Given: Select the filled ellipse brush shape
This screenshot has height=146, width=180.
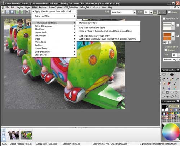Looking at the screenshot, I should [172, 74].
